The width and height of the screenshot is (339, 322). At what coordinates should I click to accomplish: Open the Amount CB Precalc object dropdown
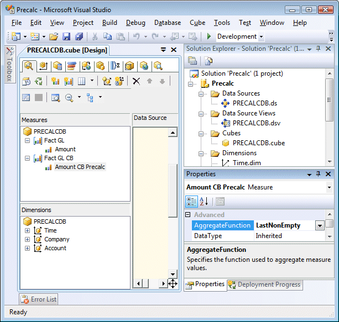329,187
